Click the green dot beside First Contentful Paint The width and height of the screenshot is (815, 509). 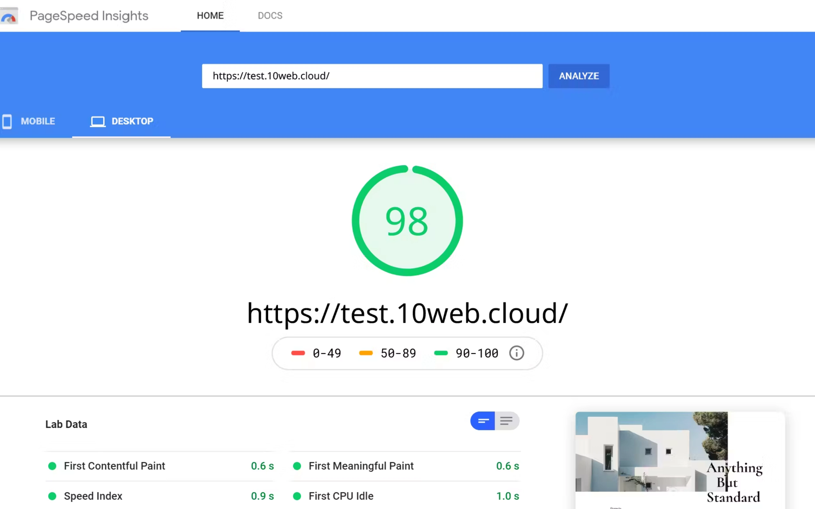[52, 466]
